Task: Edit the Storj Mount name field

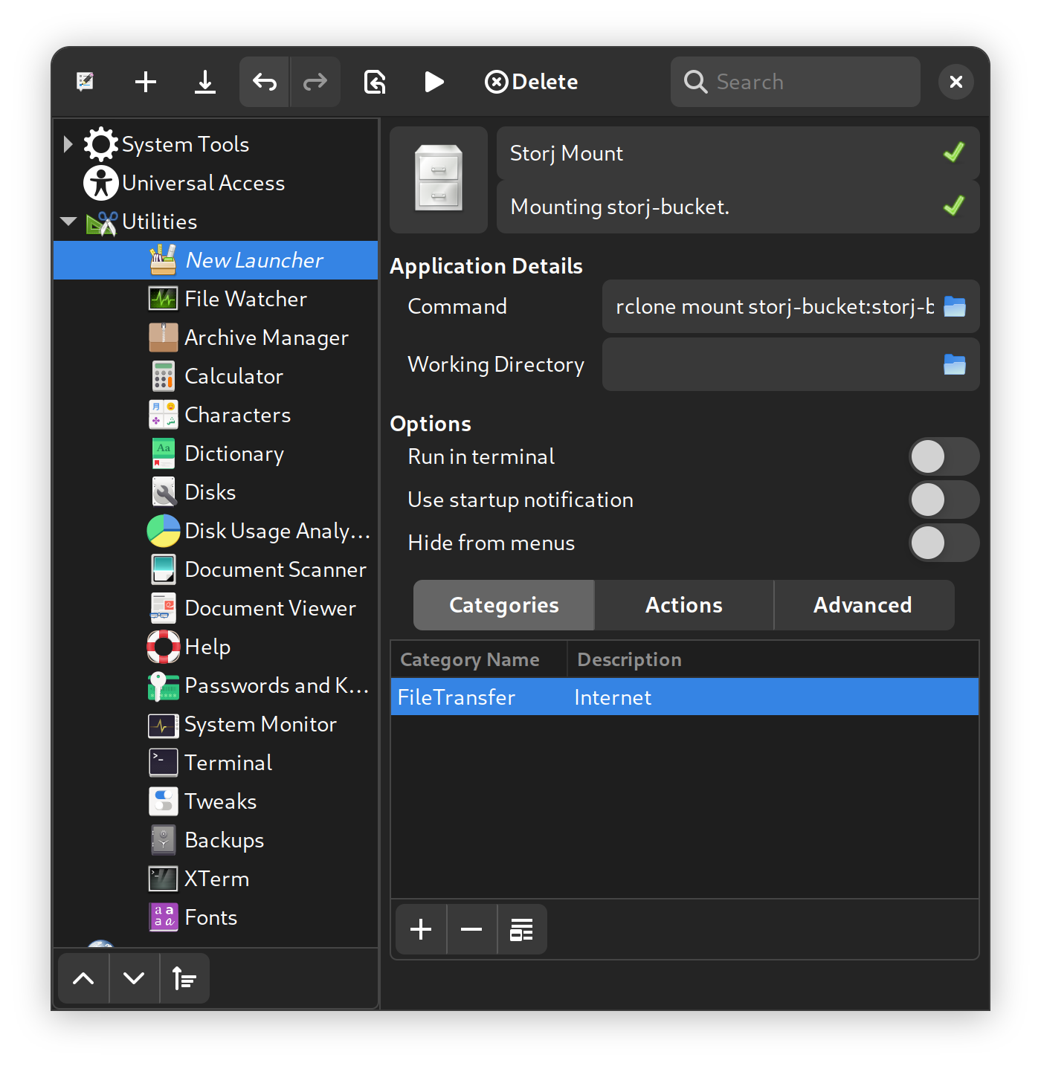Action: 738,153
